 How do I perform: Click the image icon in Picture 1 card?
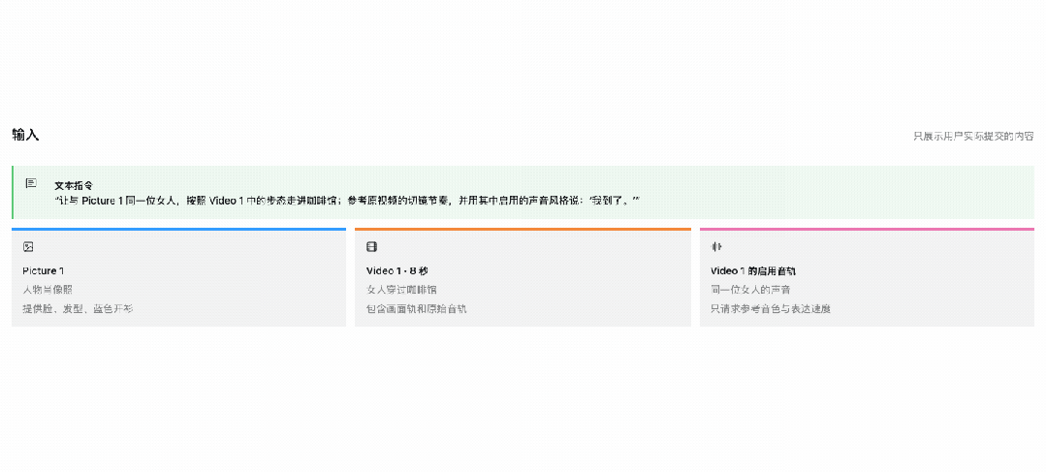28,247
